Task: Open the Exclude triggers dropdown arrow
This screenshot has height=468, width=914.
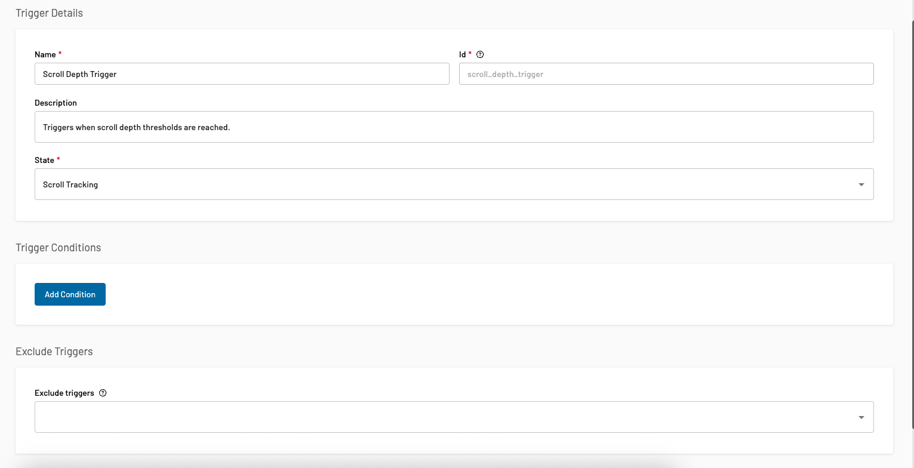Action: (861, 417)
